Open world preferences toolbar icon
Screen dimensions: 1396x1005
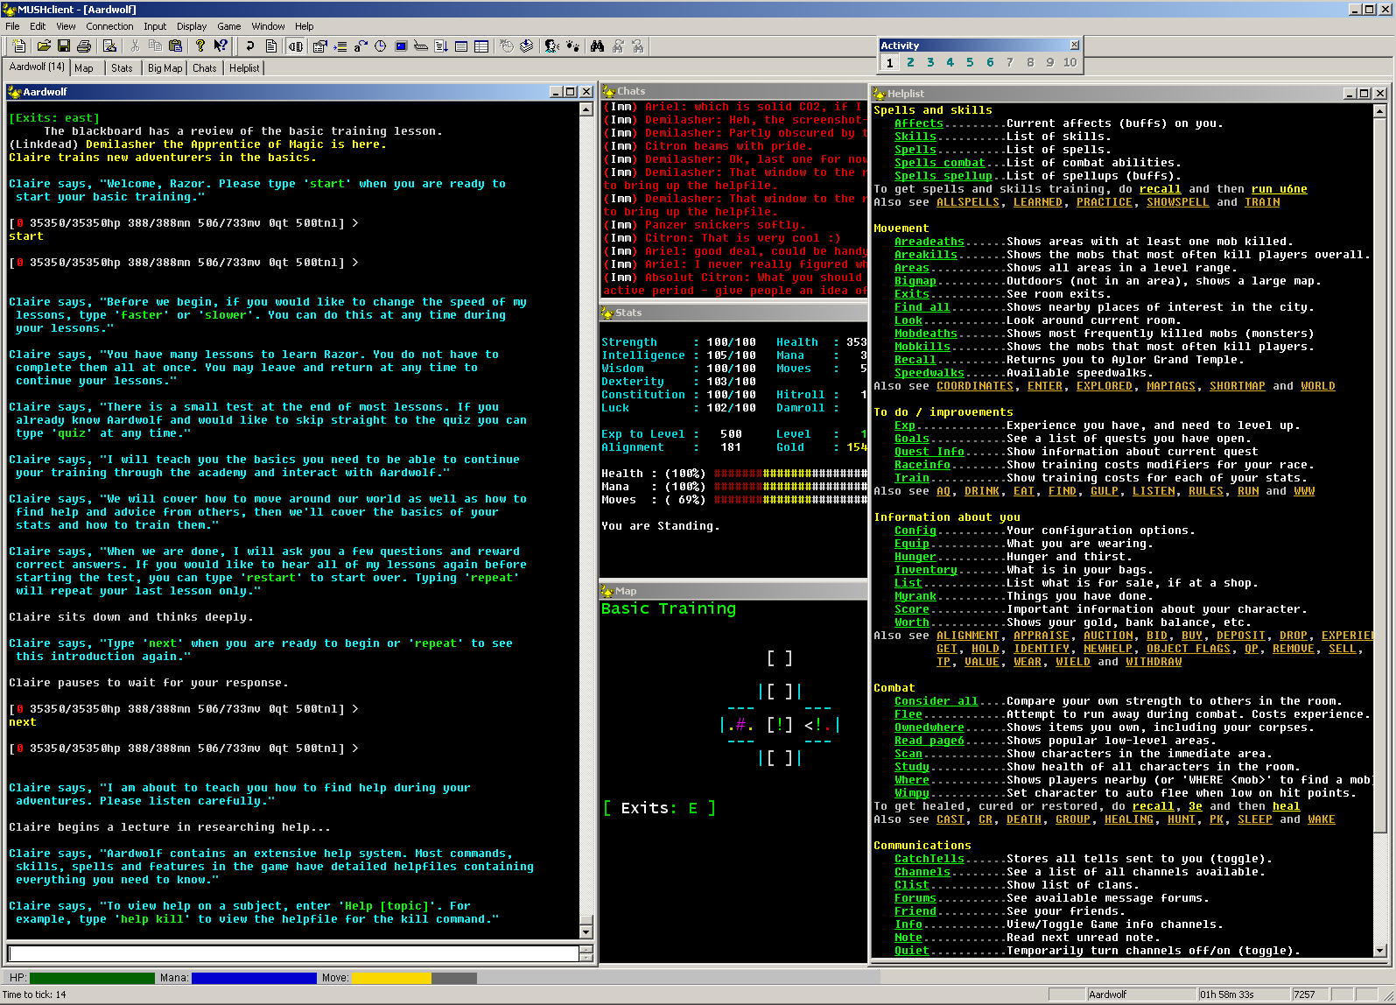coord(319,46)
